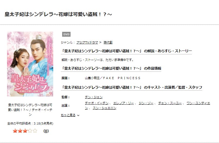Open cast member チェン・スーユー link
The width and height of the screenshot is (219, 143).
(x=170, y=103)
